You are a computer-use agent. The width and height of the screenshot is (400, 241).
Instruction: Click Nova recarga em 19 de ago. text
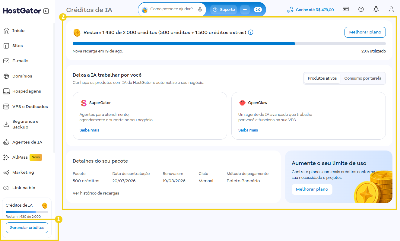[98, 51]
